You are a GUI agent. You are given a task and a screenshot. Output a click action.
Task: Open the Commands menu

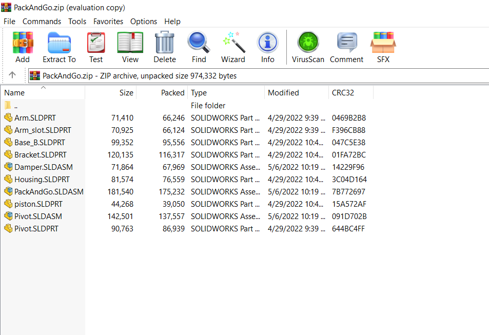click(x=42, y=22)
